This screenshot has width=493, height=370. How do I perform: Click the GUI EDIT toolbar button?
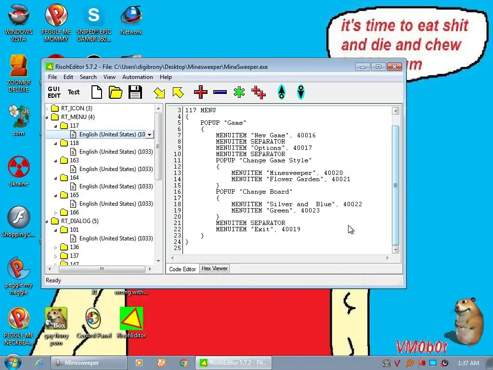click(x=54, y=92)
